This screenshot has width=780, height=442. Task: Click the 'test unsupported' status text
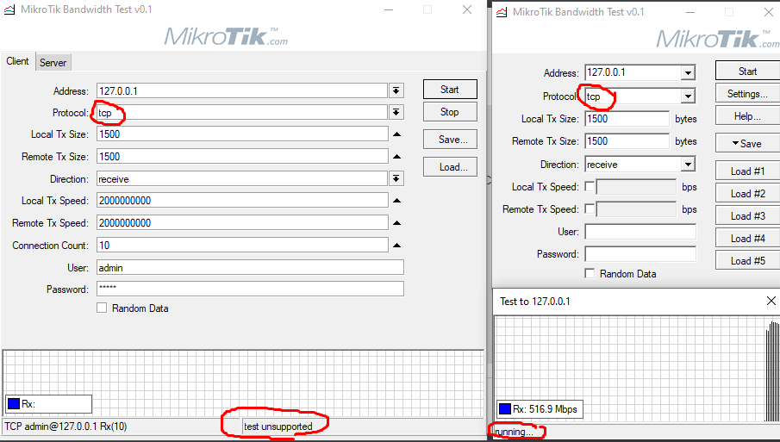pos(278,426)
